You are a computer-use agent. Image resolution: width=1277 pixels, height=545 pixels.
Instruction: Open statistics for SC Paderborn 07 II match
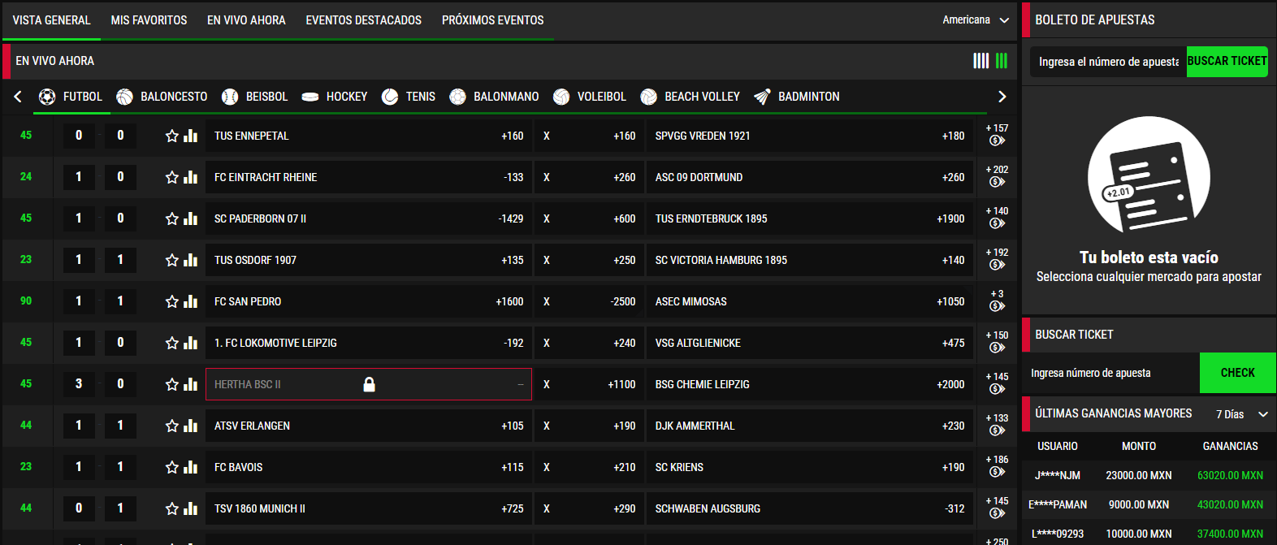pos(191,218)
